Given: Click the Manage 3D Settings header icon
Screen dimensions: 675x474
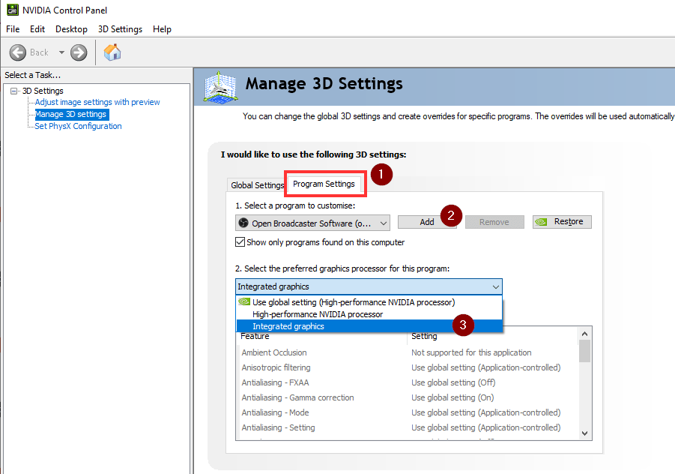Looking at the screenshot, I should (x=221, y=88).
